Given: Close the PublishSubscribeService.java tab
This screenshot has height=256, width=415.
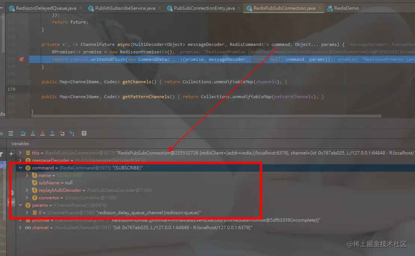Looking at the screenshot, I should 160,8.
